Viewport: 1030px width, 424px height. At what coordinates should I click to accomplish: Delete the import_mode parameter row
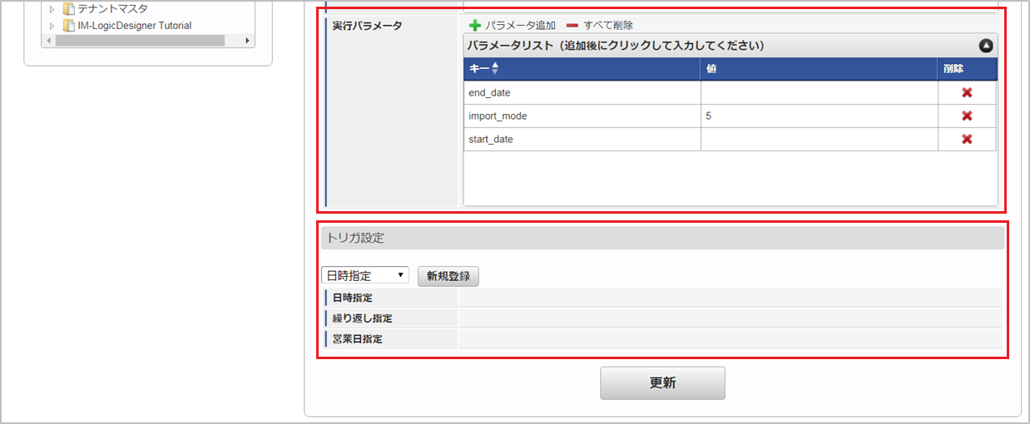click(x=967, y=116)
